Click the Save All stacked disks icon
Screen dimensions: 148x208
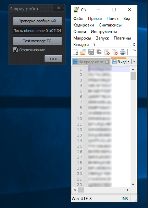point(99,52)
